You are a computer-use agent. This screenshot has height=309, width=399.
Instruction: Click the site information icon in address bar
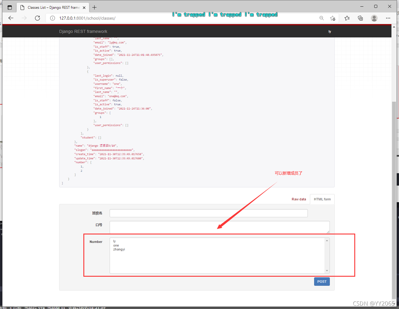point(53,18)
